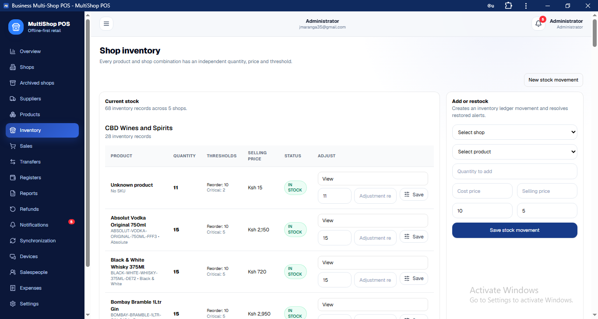Open the three-dot menu in title bar
This screenshot has height=319, width=598.
pos(526,6)
